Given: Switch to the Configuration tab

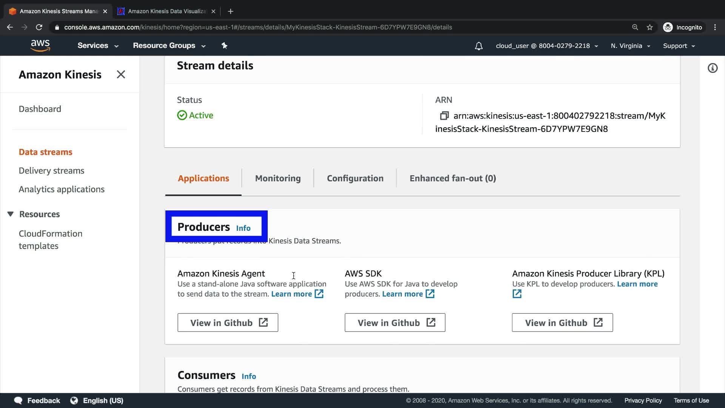Looking at the screenshot, I should [355, 178].
